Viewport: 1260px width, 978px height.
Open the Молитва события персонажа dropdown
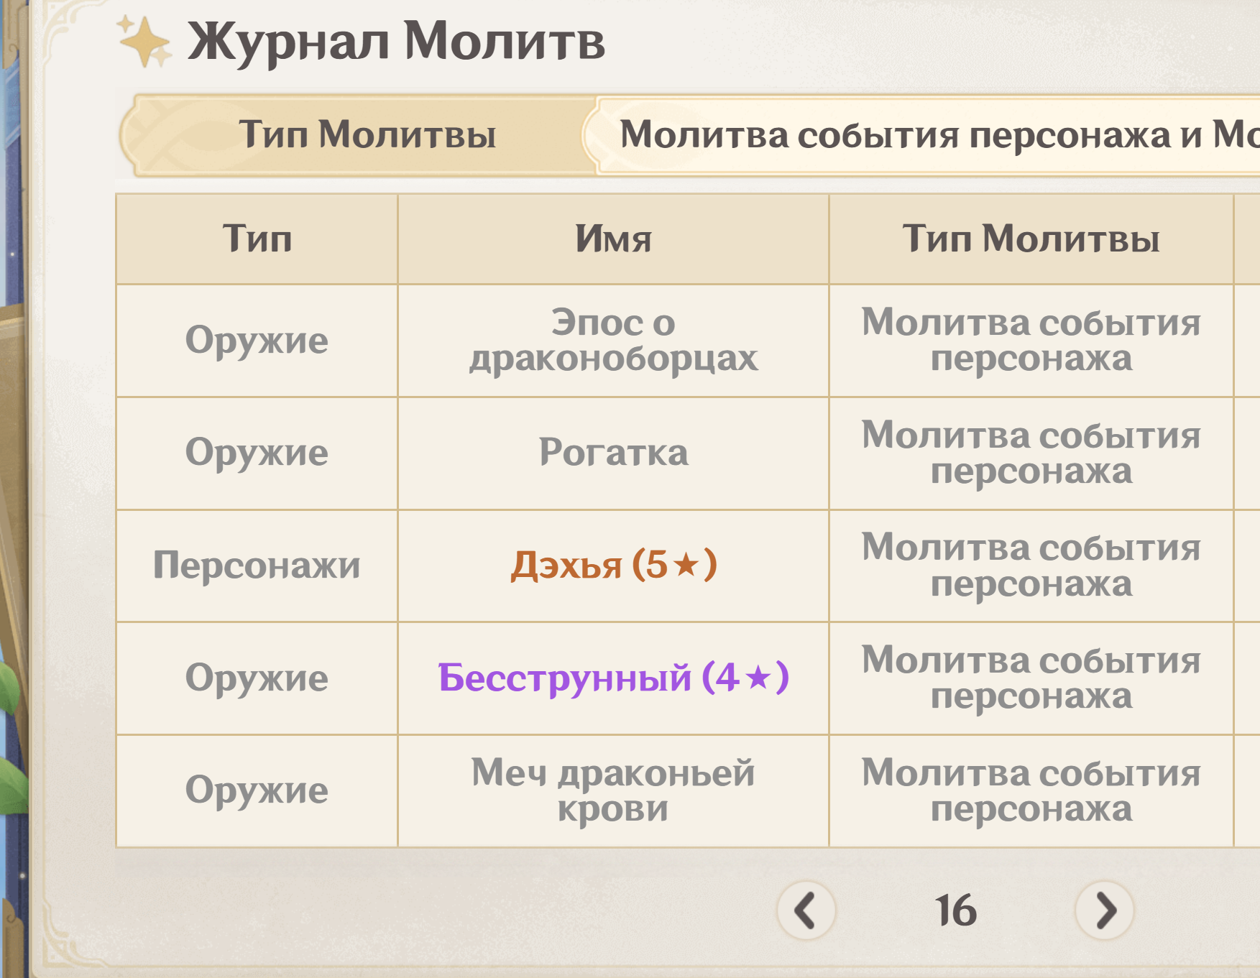pyautogui.click(x=927, y=135)
